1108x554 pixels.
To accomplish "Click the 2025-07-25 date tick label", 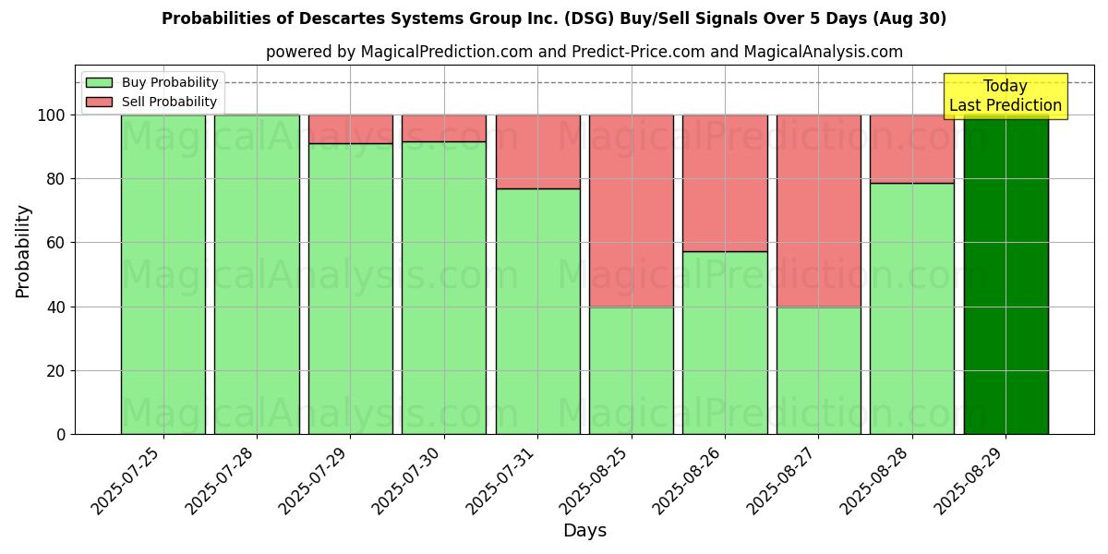I will 128,480.
